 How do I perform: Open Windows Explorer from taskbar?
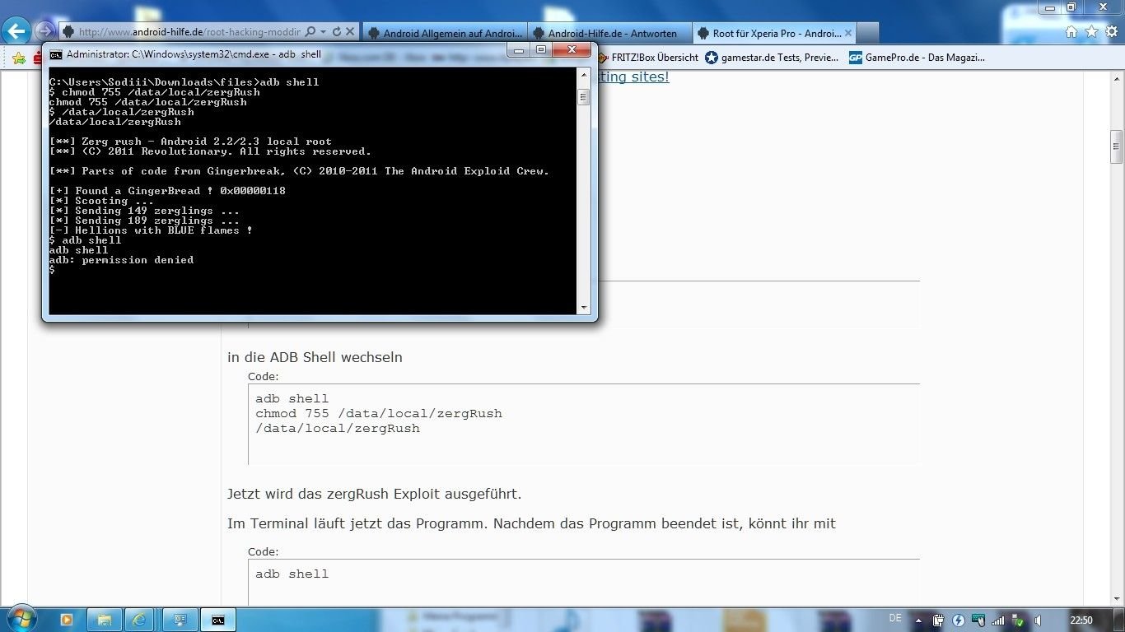pos(105,620)
